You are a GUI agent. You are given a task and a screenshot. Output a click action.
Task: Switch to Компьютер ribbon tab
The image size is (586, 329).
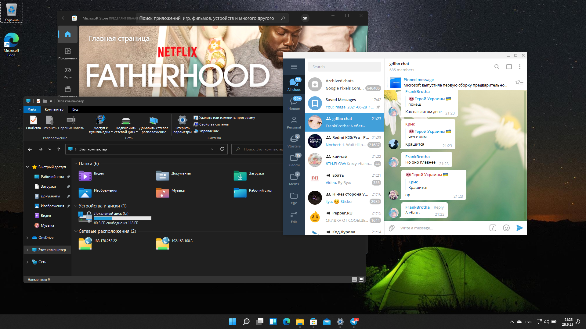pyautogui.click(x=54, y=109)
